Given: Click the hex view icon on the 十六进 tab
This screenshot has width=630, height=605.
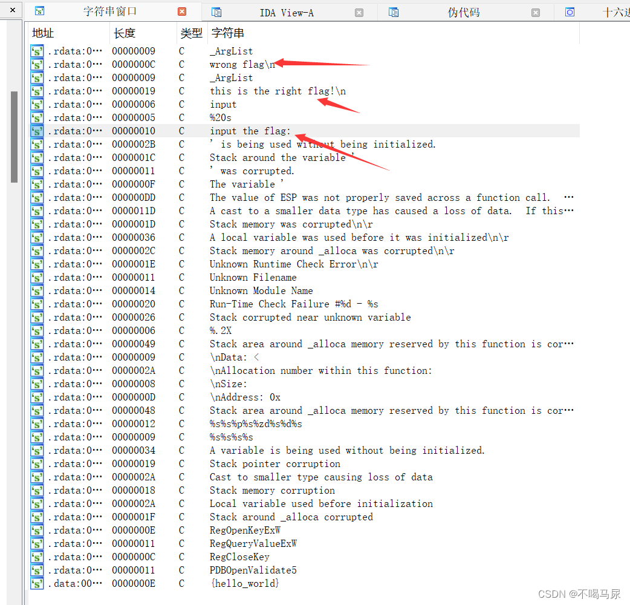Looking at the screenshot, I should point(570,11).
